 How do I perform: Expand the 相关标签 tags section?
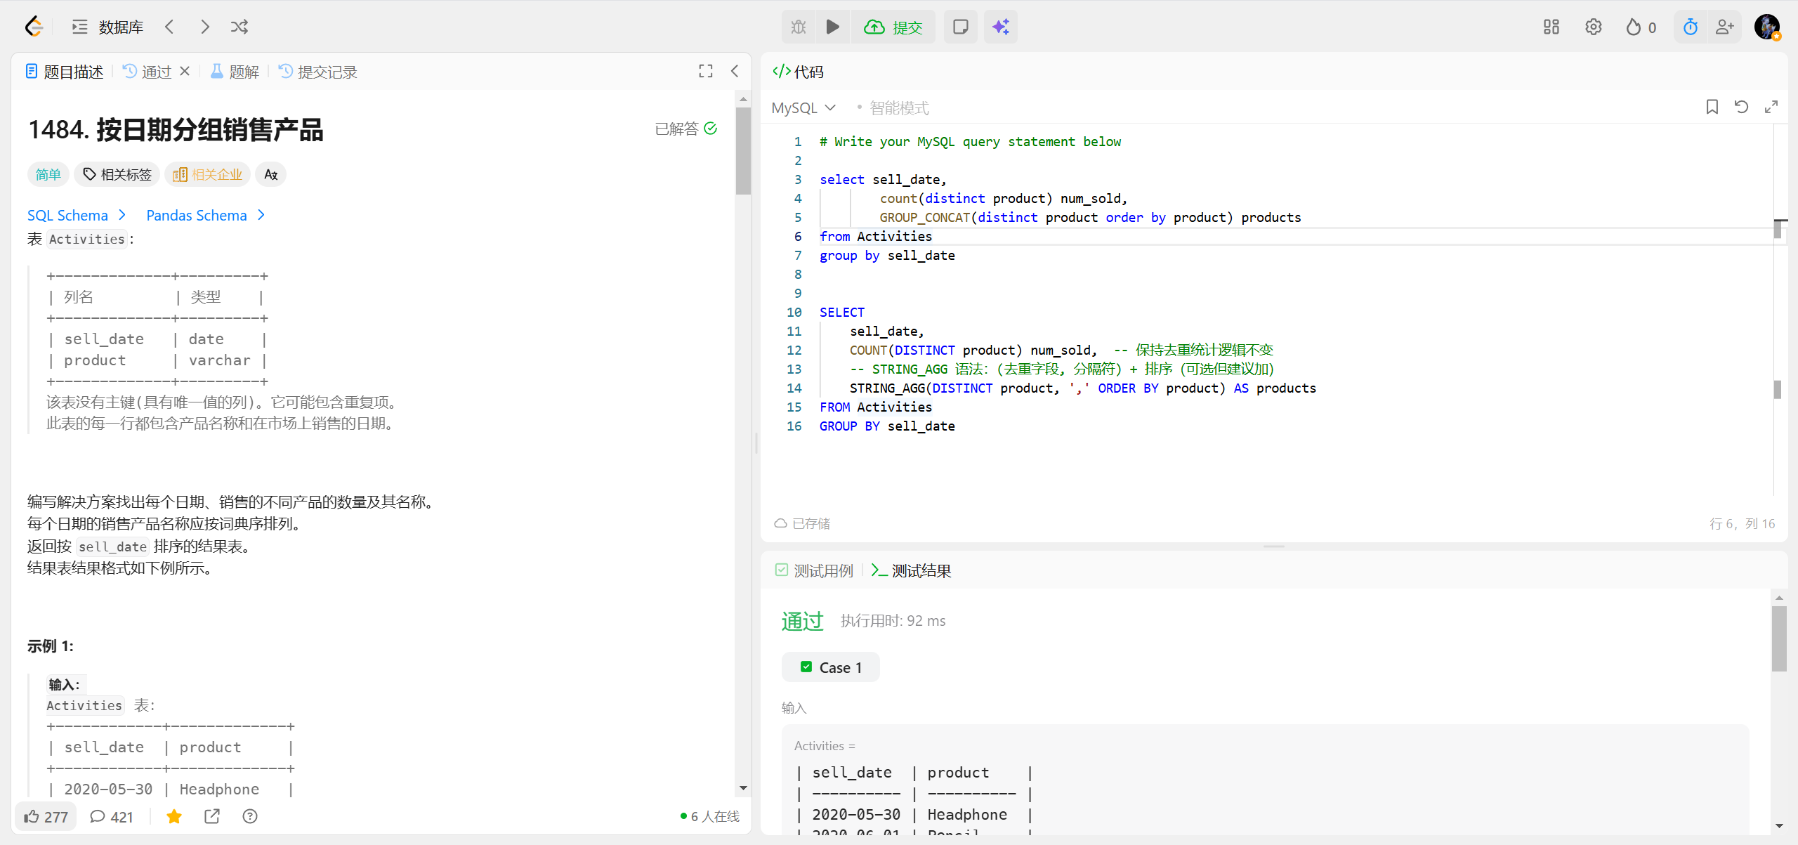point(117,174)
